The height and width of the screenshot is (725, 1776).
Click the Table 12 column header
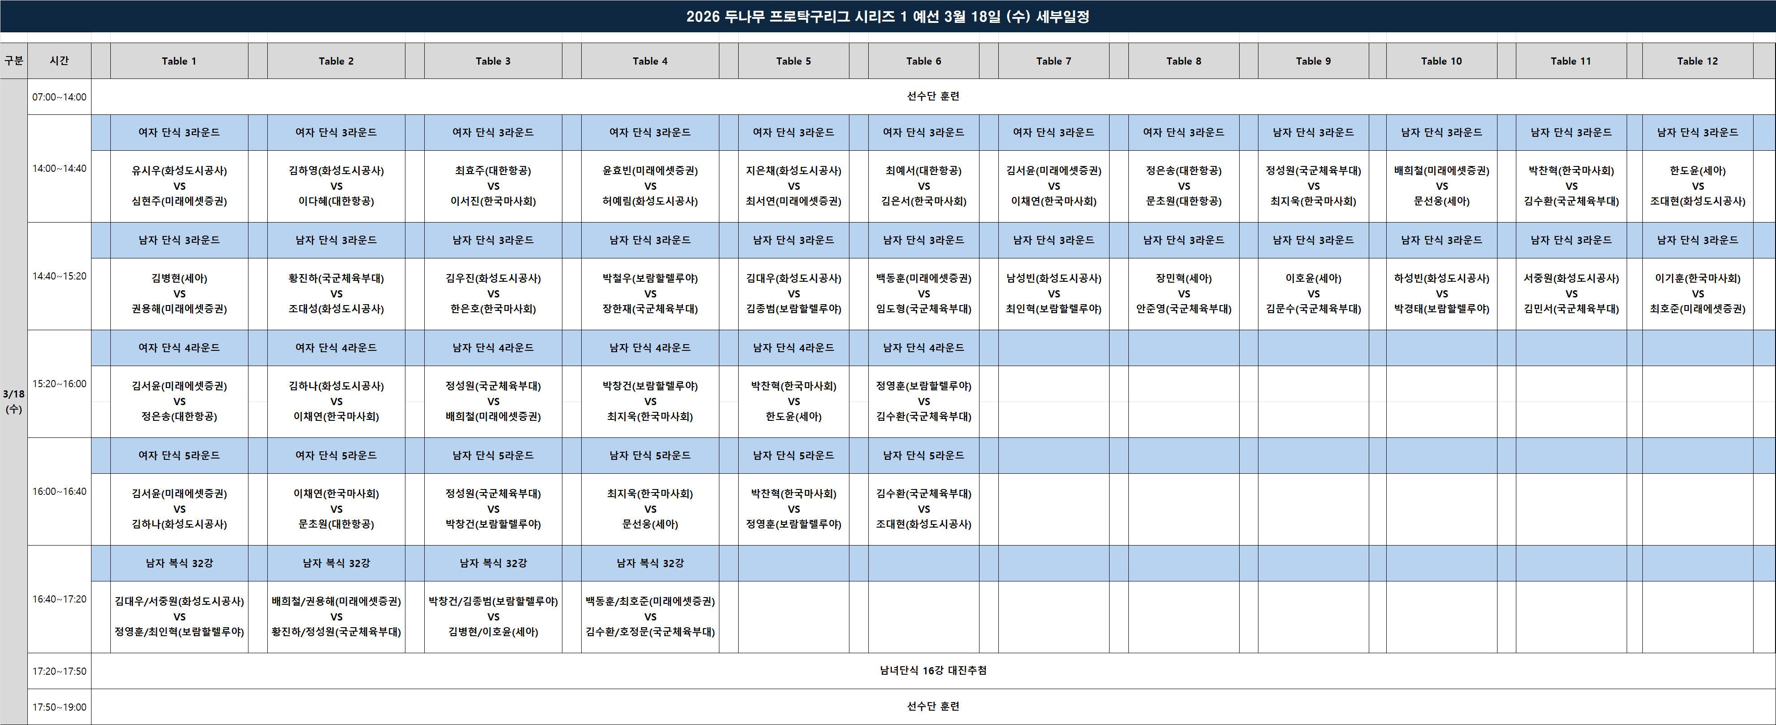pos(1697,61)
